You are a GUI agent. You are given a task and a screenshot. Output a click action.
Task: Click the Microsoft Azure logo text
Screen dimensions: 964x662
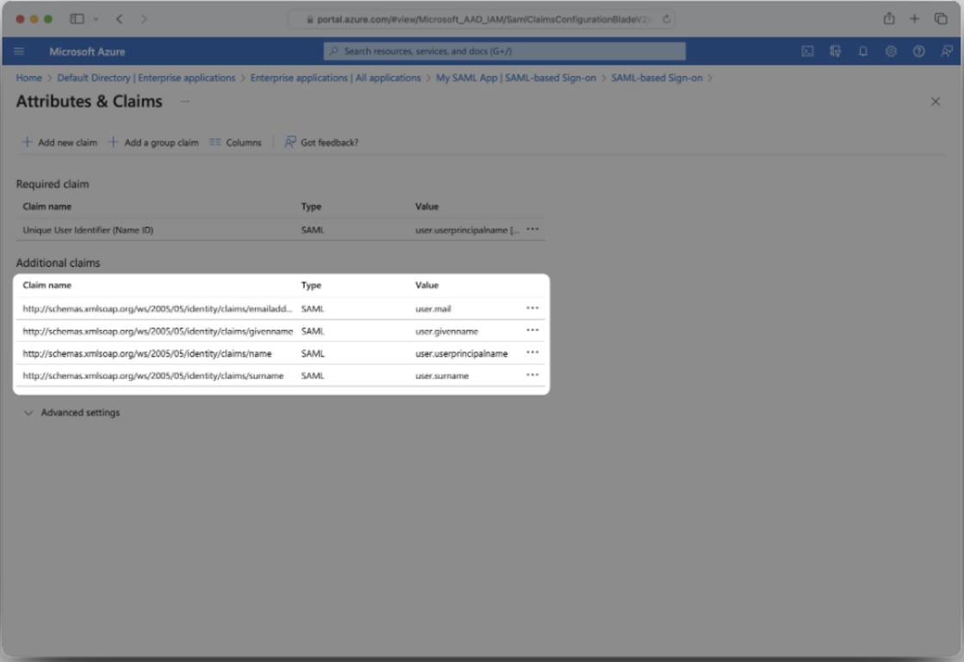pos(87,52)
